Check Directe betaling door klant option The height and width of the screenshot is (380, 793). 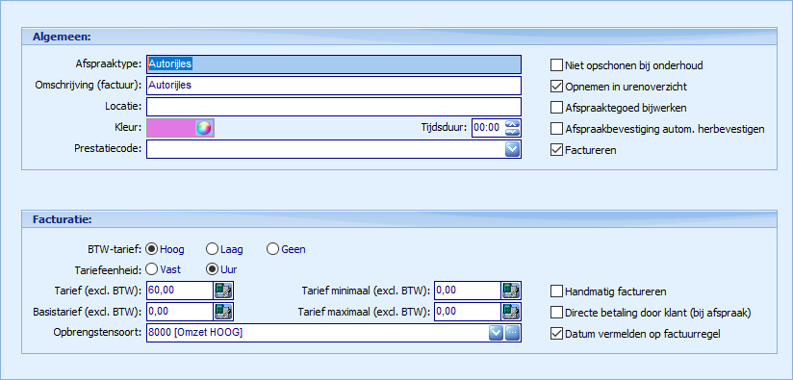pos(556,313)
